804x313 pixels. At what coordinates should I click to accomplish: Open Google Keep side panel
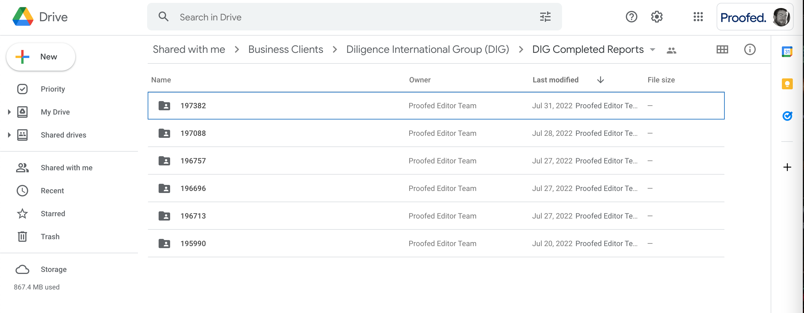tap(788, 84)
